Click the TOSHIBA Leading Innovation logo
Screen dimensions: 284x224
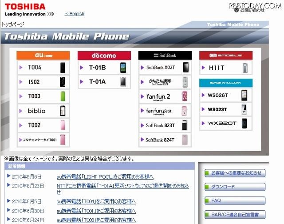tap(29, 10)
